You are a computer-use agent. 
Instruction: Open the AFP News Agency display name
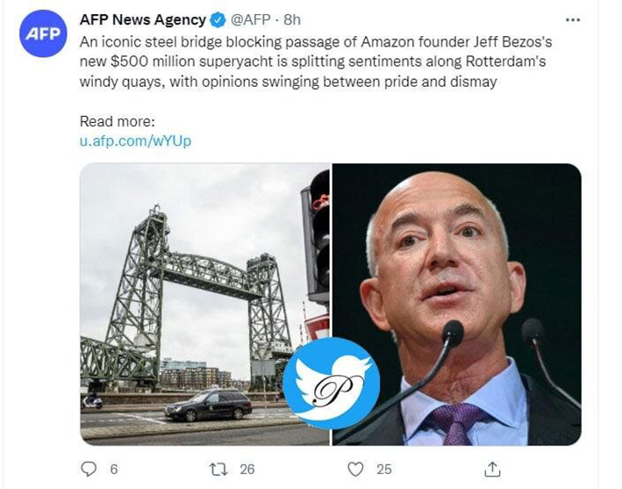tap(142, 19)
